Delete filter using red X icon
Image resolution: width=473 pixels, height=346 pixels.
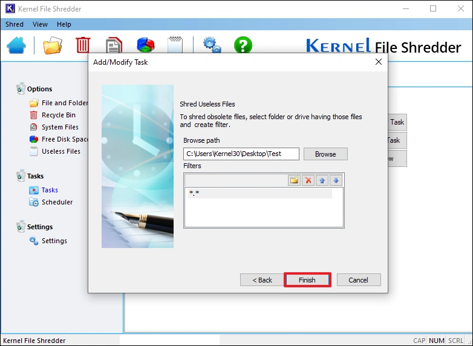point(308,180)
